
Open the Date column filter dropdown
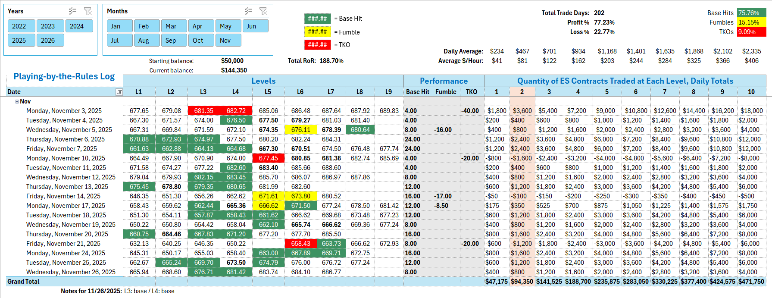[119, 92]
